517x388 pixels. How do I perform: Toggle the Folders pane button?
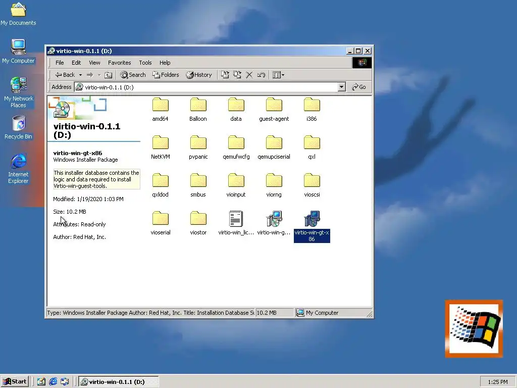point(166,75)
